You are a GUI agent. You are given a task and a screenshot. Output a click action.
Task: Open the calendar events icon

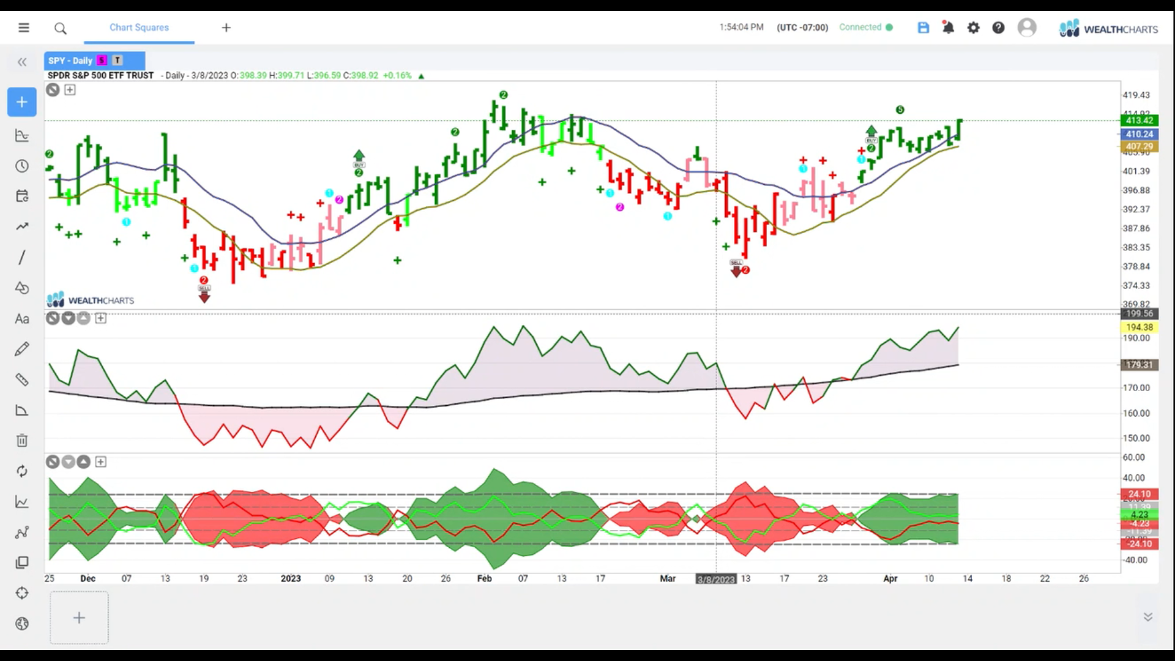point(22,196)
